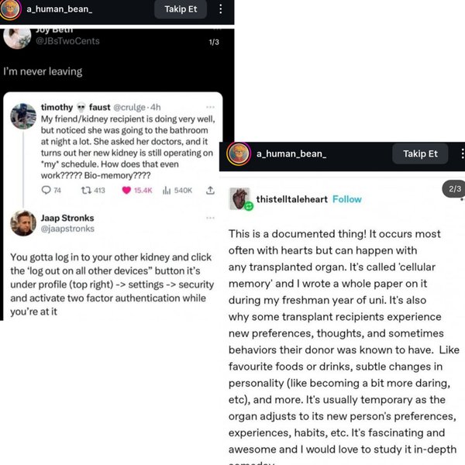Click thistelltaleheart's heart avatar

241,199
